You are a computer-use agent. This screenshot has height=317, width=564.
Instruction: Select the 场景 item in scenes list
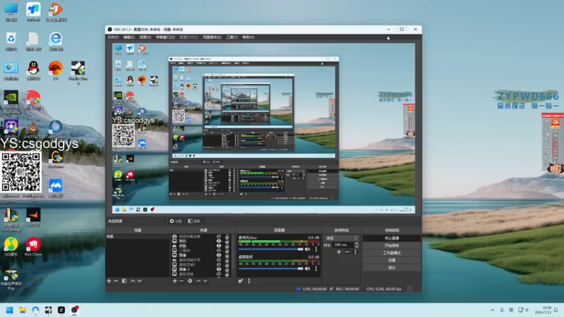pyautogui.click(x=137, y=237)
